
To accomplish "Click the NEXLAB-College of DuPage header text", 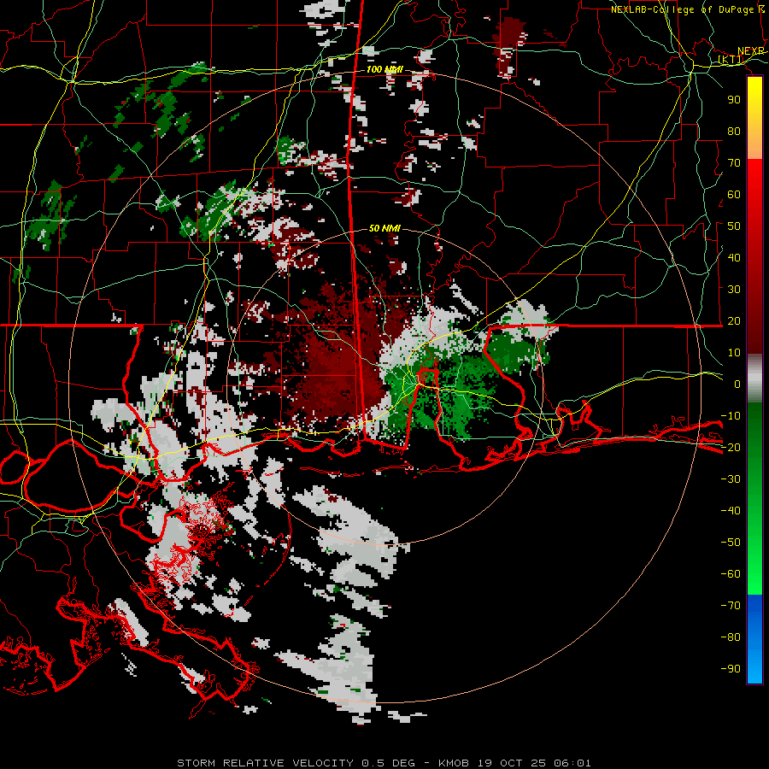I will [x=682, y=9].
